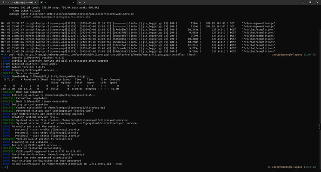Click 'To use CLIProxyAPI: cd /home/zorogh/cliproxyapi' help line

click(x=61, y=164)
